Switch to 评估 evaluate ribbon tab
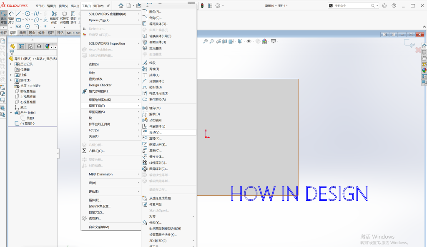This screenshot has height=247, width=427. (60, 33)
